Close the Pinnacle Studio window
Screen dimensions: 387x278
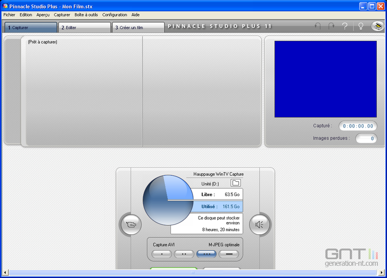click(380, 6)
